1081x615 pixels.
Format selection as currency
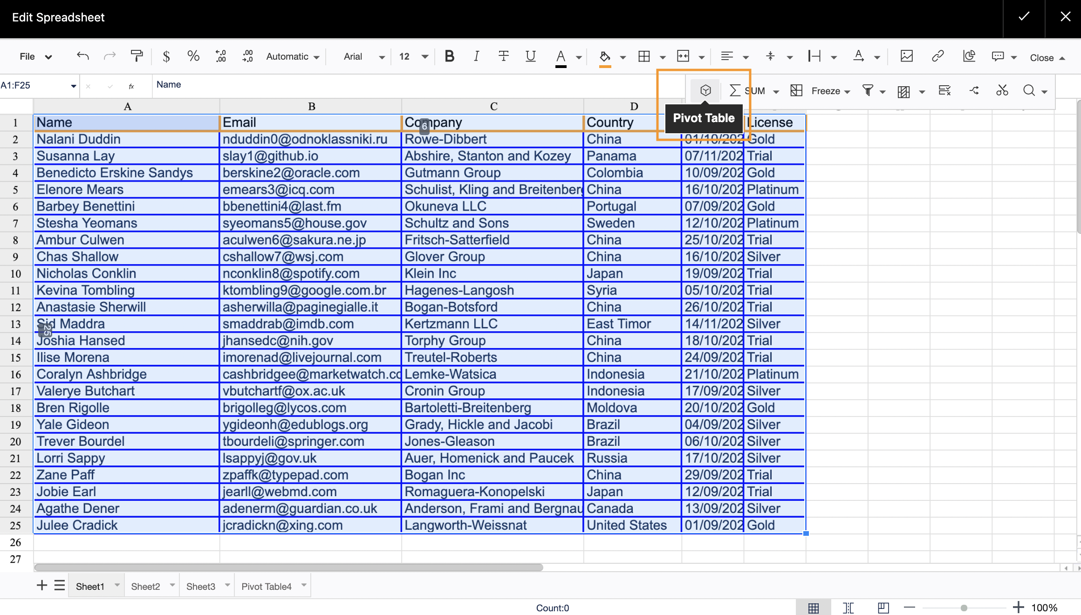coord(166,56)
